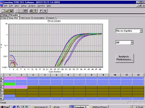Click the document icon beside the File menu
This screenshot has height=108, width=145.
tap(1, 6)
